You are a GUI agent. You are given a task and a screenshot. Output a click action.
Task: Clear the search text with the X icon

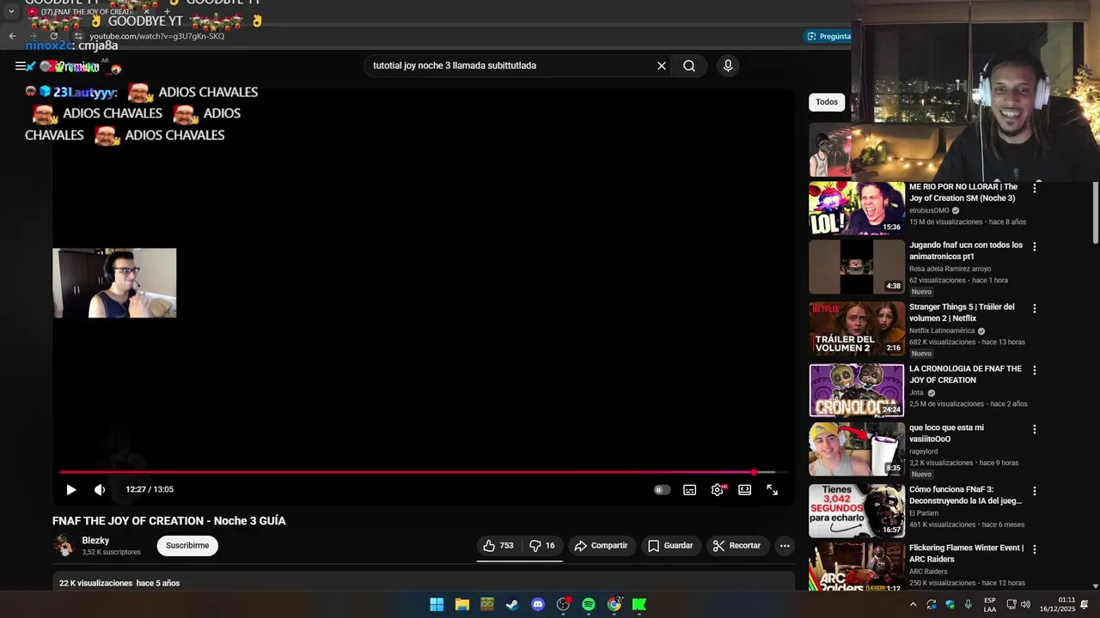[x=662, y=66]
